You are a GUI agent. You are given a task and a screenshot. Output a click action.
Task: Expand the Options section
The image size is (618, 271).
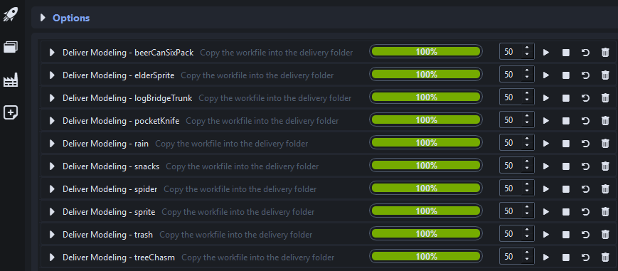tap(43, 18)
